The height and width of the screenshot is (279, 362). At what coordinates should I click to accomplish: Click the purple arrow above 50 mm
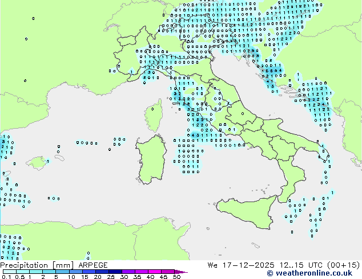click(x=181, y=272)
